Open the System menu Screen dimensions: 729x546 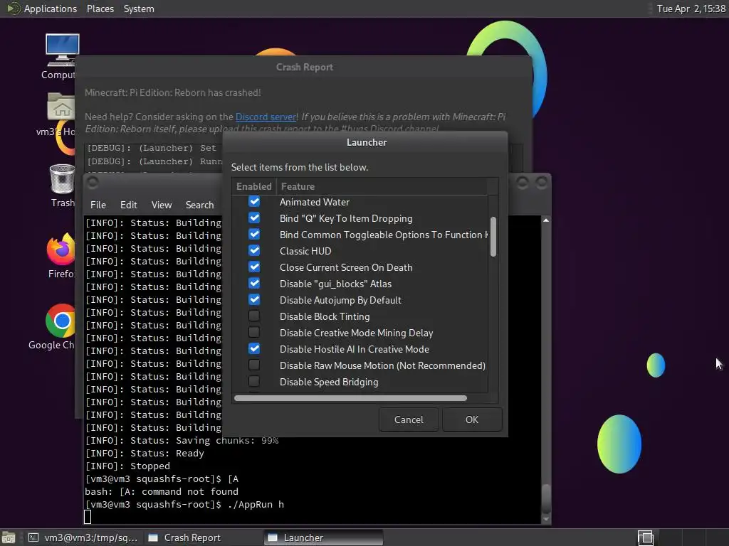tap(139, 9)
